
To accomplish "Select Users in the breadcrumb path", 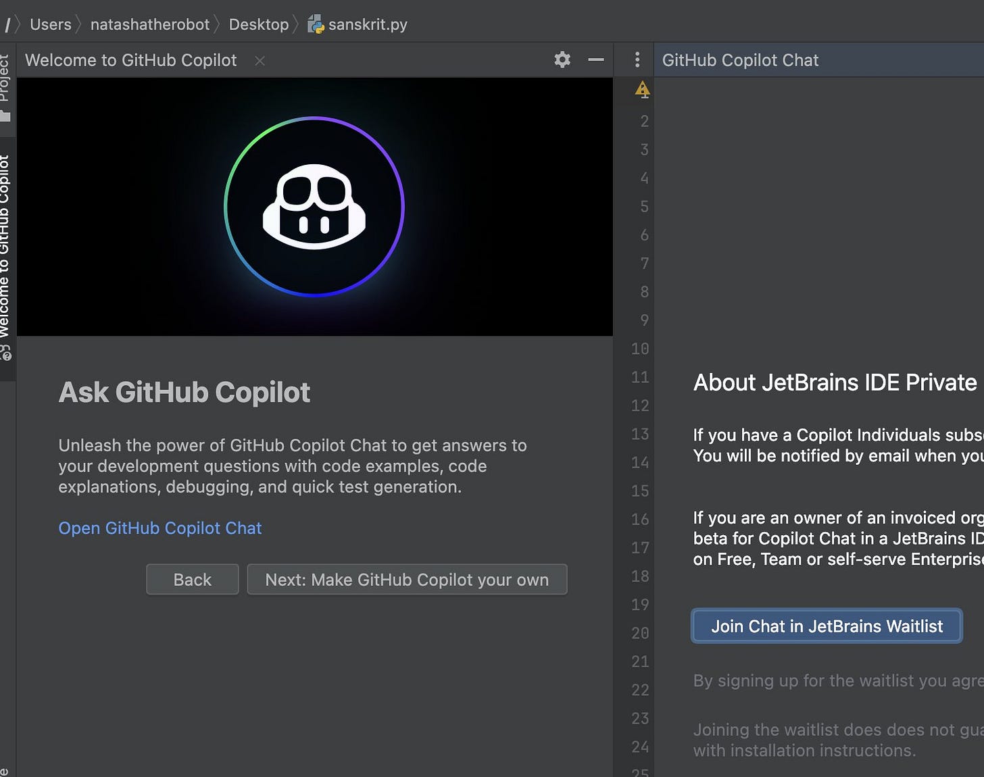I will click(x=51, y=24).
